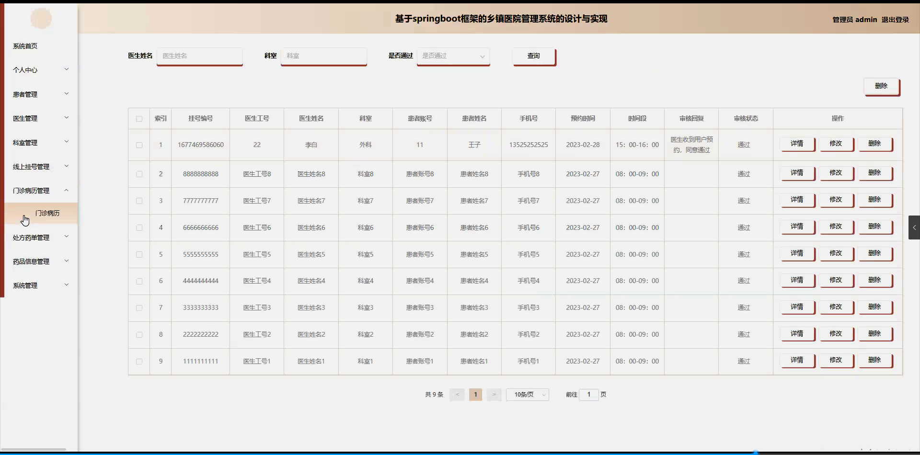Click the side panel collapse arrow handle
This screenshot has height=455, width=920.
(914, 227)
